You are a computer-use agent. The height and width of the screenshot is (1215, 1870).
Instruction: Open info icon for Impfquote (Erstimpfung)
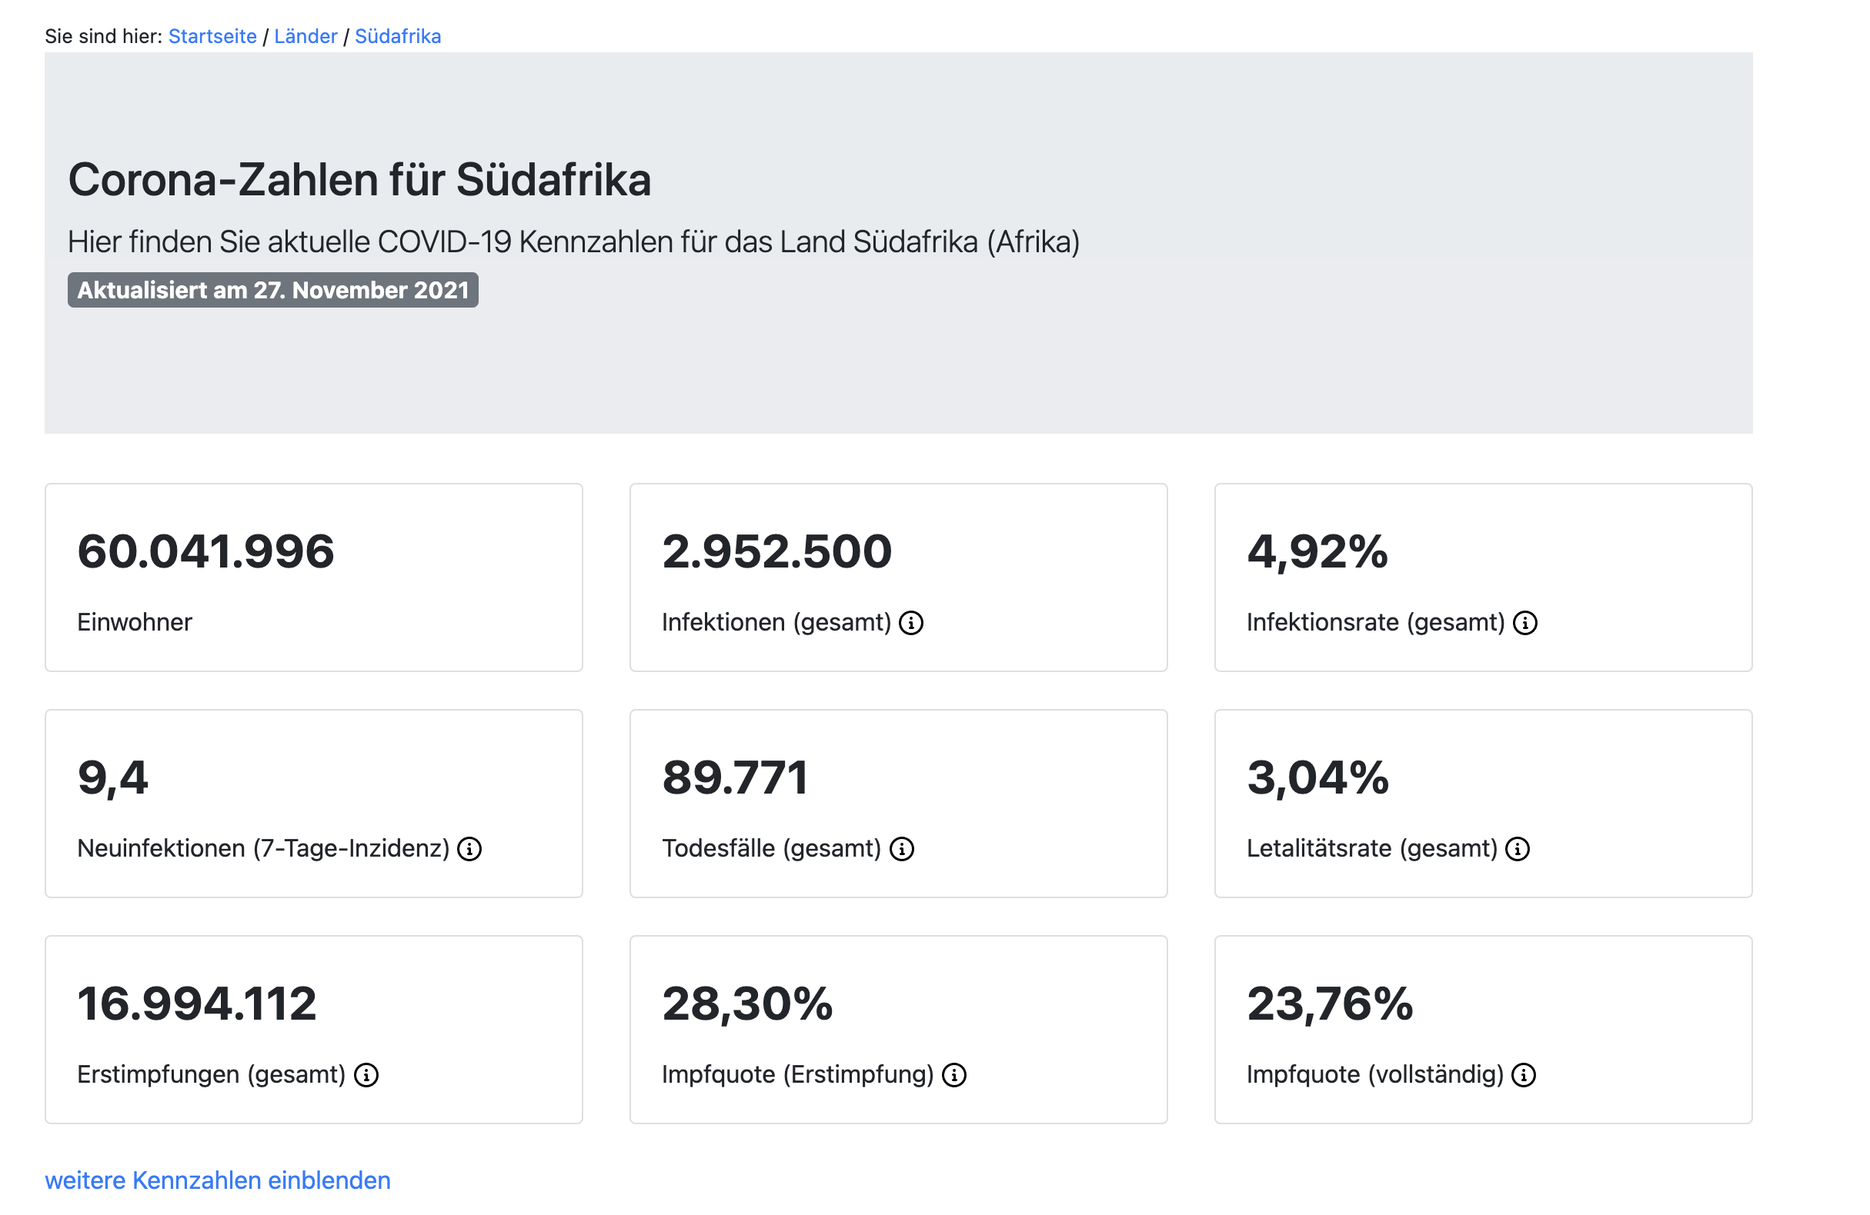954,1075
